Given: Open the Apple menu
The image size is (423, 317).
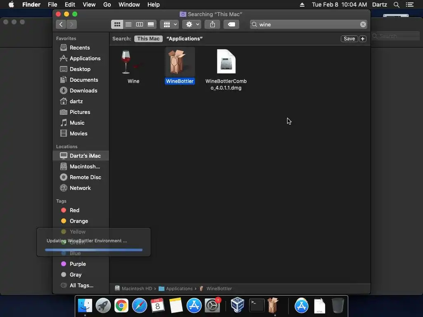Looking at the screenshot, I should click(11, 5).
